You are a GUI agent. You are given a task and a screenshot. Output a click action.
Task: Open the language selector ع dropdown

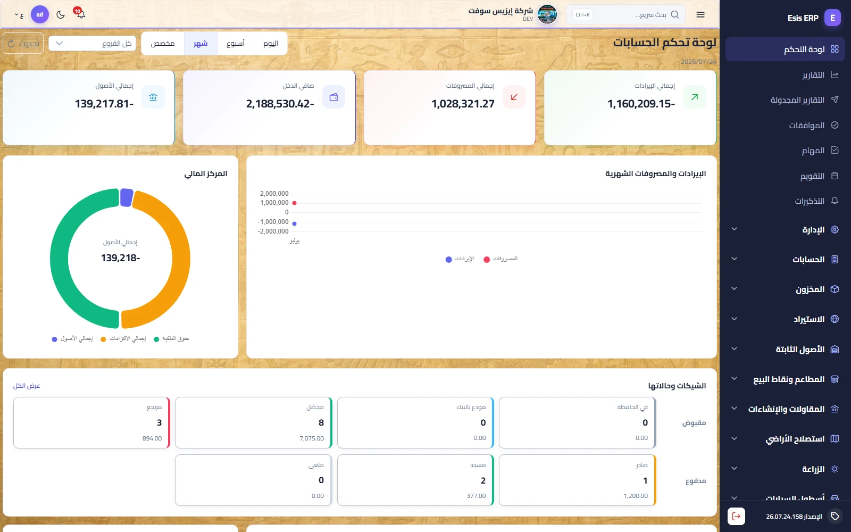click(19, 15)
